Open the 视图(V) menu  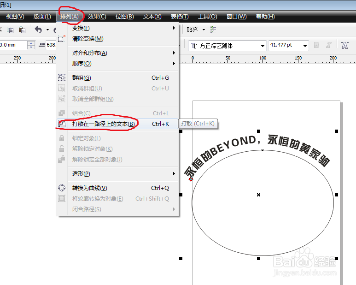pyautogui.click(x=15, y=17)
